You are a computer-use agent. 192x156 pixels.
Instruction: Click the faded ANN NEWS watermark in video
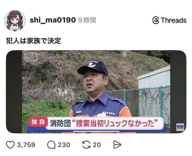click(31, 57)
